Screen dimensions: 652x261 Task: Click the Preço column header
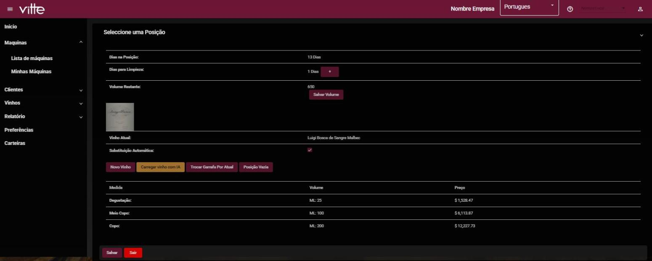(459, 187)
